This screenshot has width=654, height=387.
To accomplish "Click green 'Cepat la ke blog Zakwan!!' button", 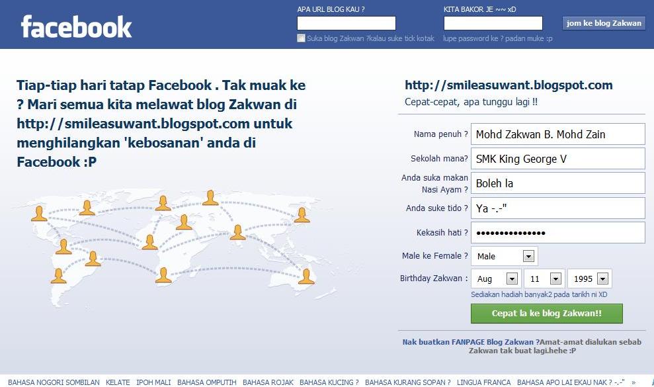I will [x=546, y=314].
